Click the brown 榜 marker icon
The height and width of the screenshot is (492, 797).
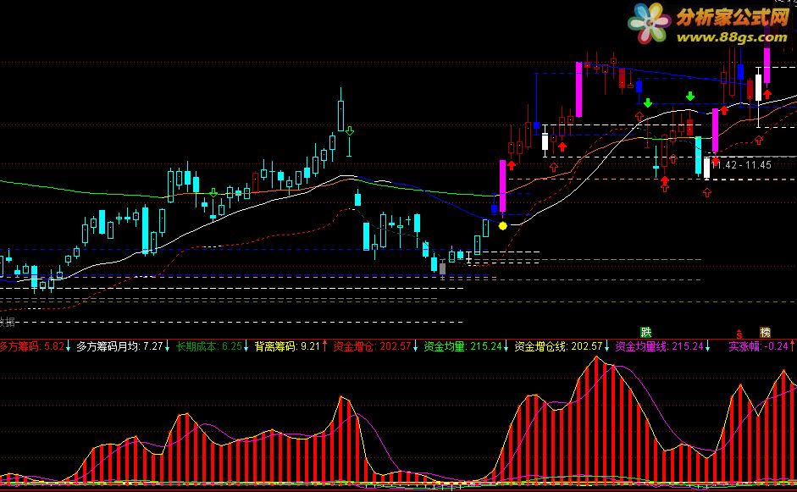click(765, 333)
